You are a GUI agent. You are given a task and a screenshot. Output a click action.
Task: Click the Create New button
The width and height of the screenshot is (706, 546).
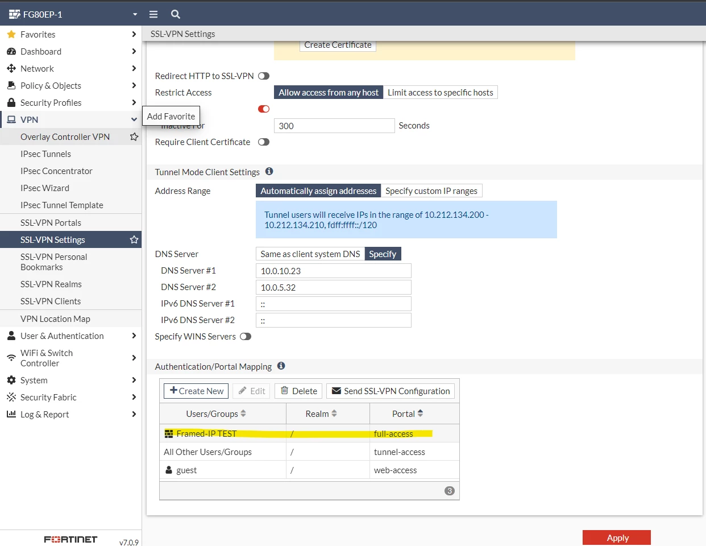click(196, 391)
